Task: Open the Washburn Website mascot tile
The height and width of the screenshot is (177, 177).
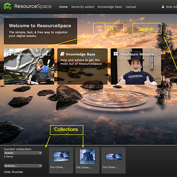Action: pos(136,66)
